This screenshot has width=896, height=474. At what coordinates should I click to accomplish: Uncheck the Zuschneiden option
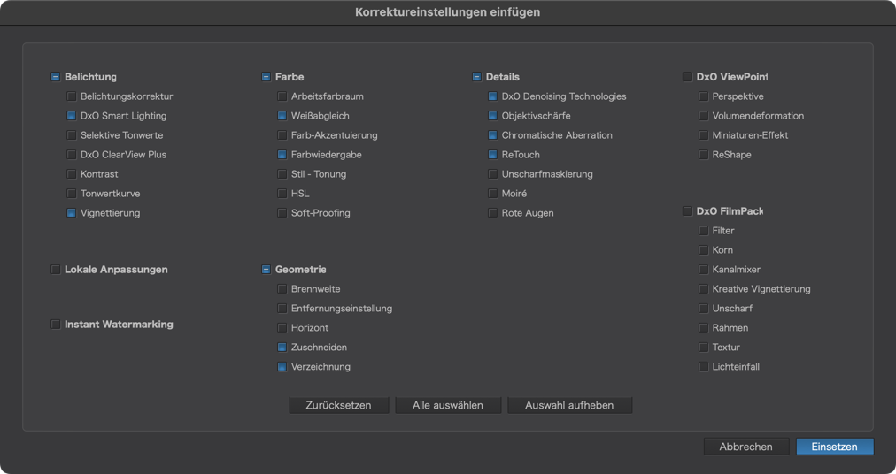point(282,348)
